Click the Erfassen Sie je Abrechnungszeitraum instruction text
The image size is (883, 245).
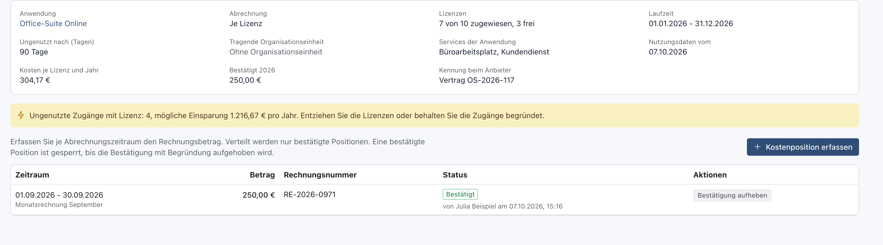[x=217, y=147]
